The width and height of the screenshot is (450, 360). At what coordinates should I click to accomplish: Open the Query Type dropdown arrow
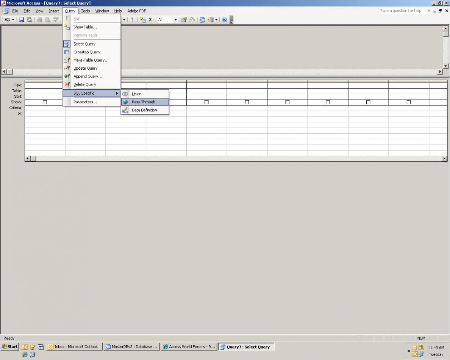point(124,20)
